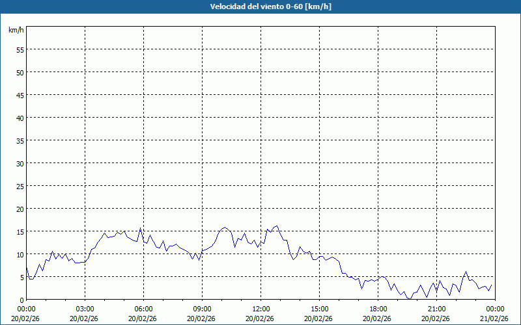Select the 03:00 time label on the x-axis
Screen dimensions: 521x325
point(85,309)
